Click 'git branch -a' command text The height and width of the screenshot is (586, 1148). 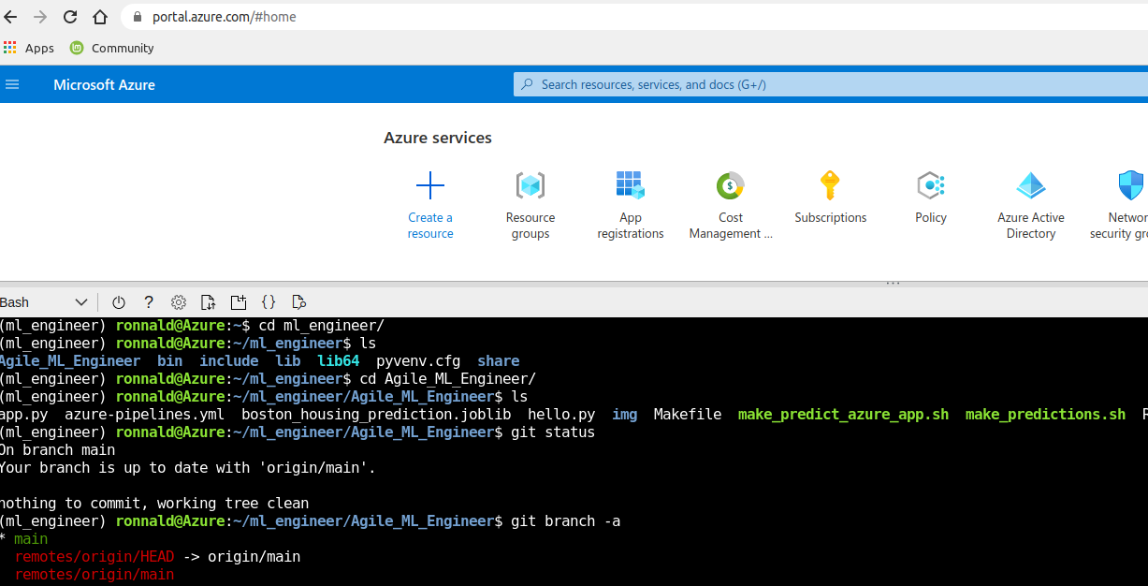click(566, 520)
